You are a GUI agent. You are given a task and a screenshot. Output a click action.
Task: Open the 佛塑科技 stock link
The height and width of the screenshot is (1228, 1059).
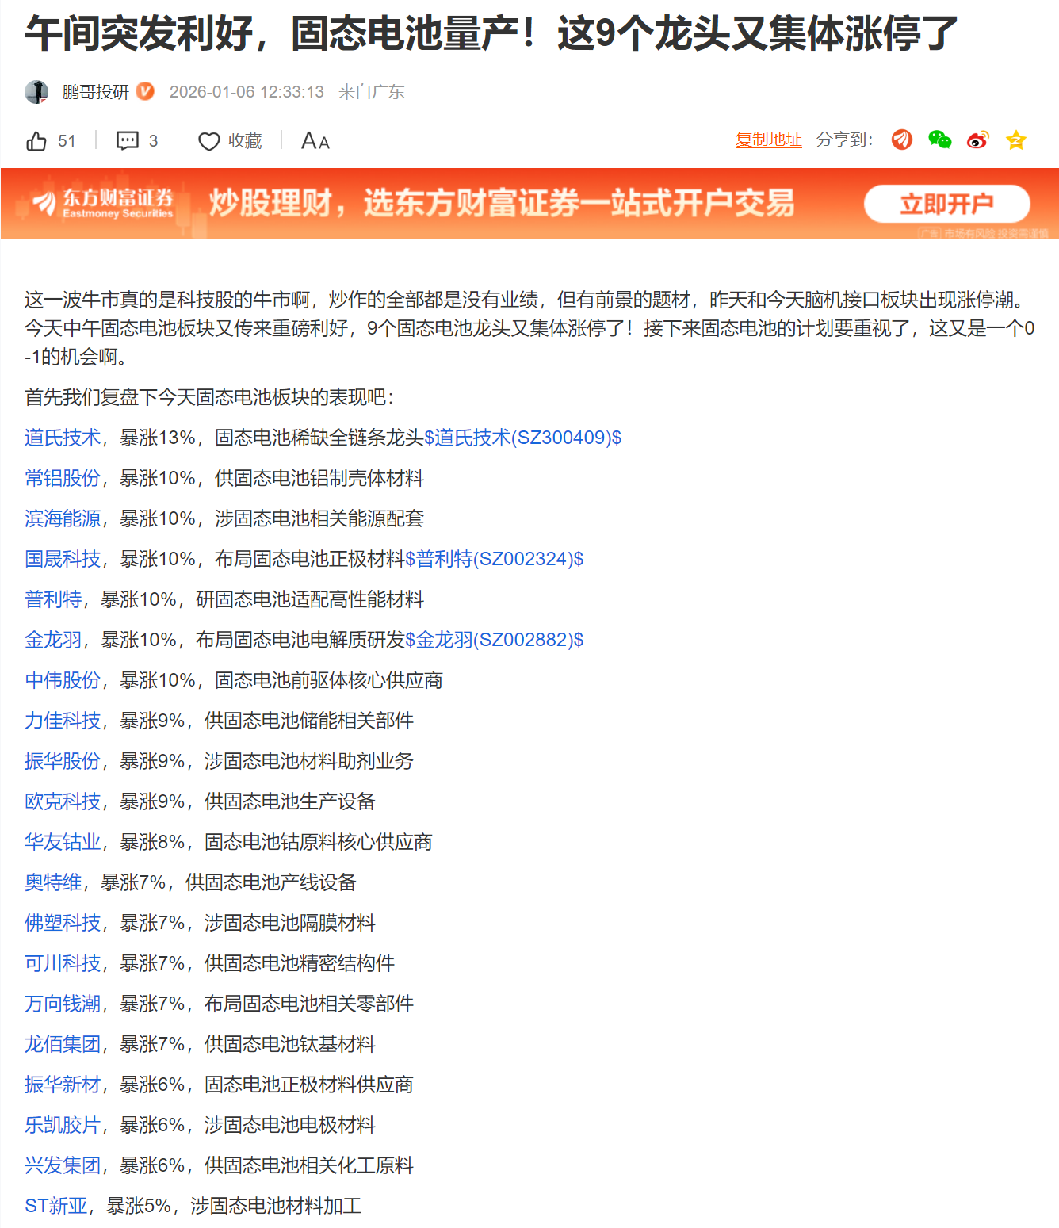pyautogui.click(x=63, y=923)
